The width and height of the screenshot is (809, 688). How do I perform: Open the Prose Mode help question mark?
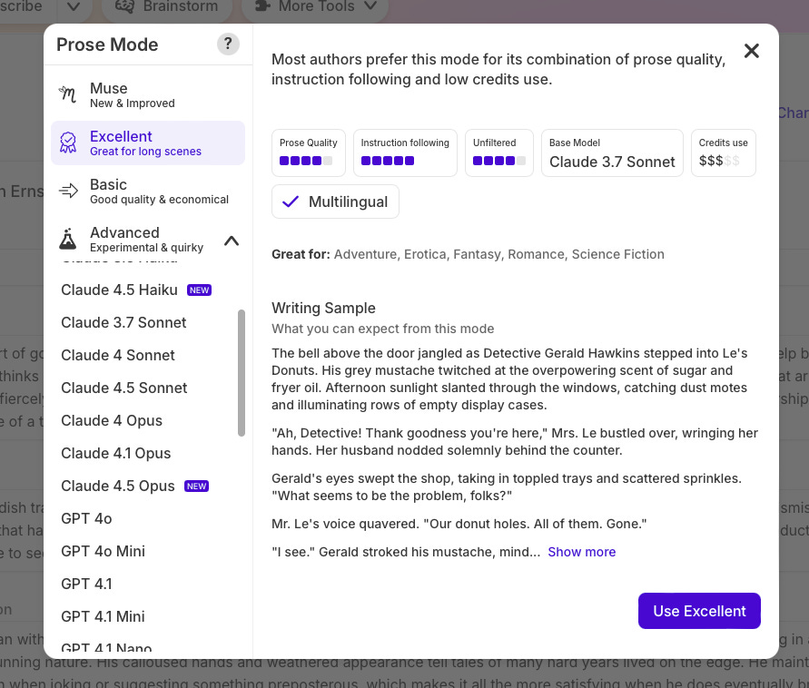(x=228, y=44)
